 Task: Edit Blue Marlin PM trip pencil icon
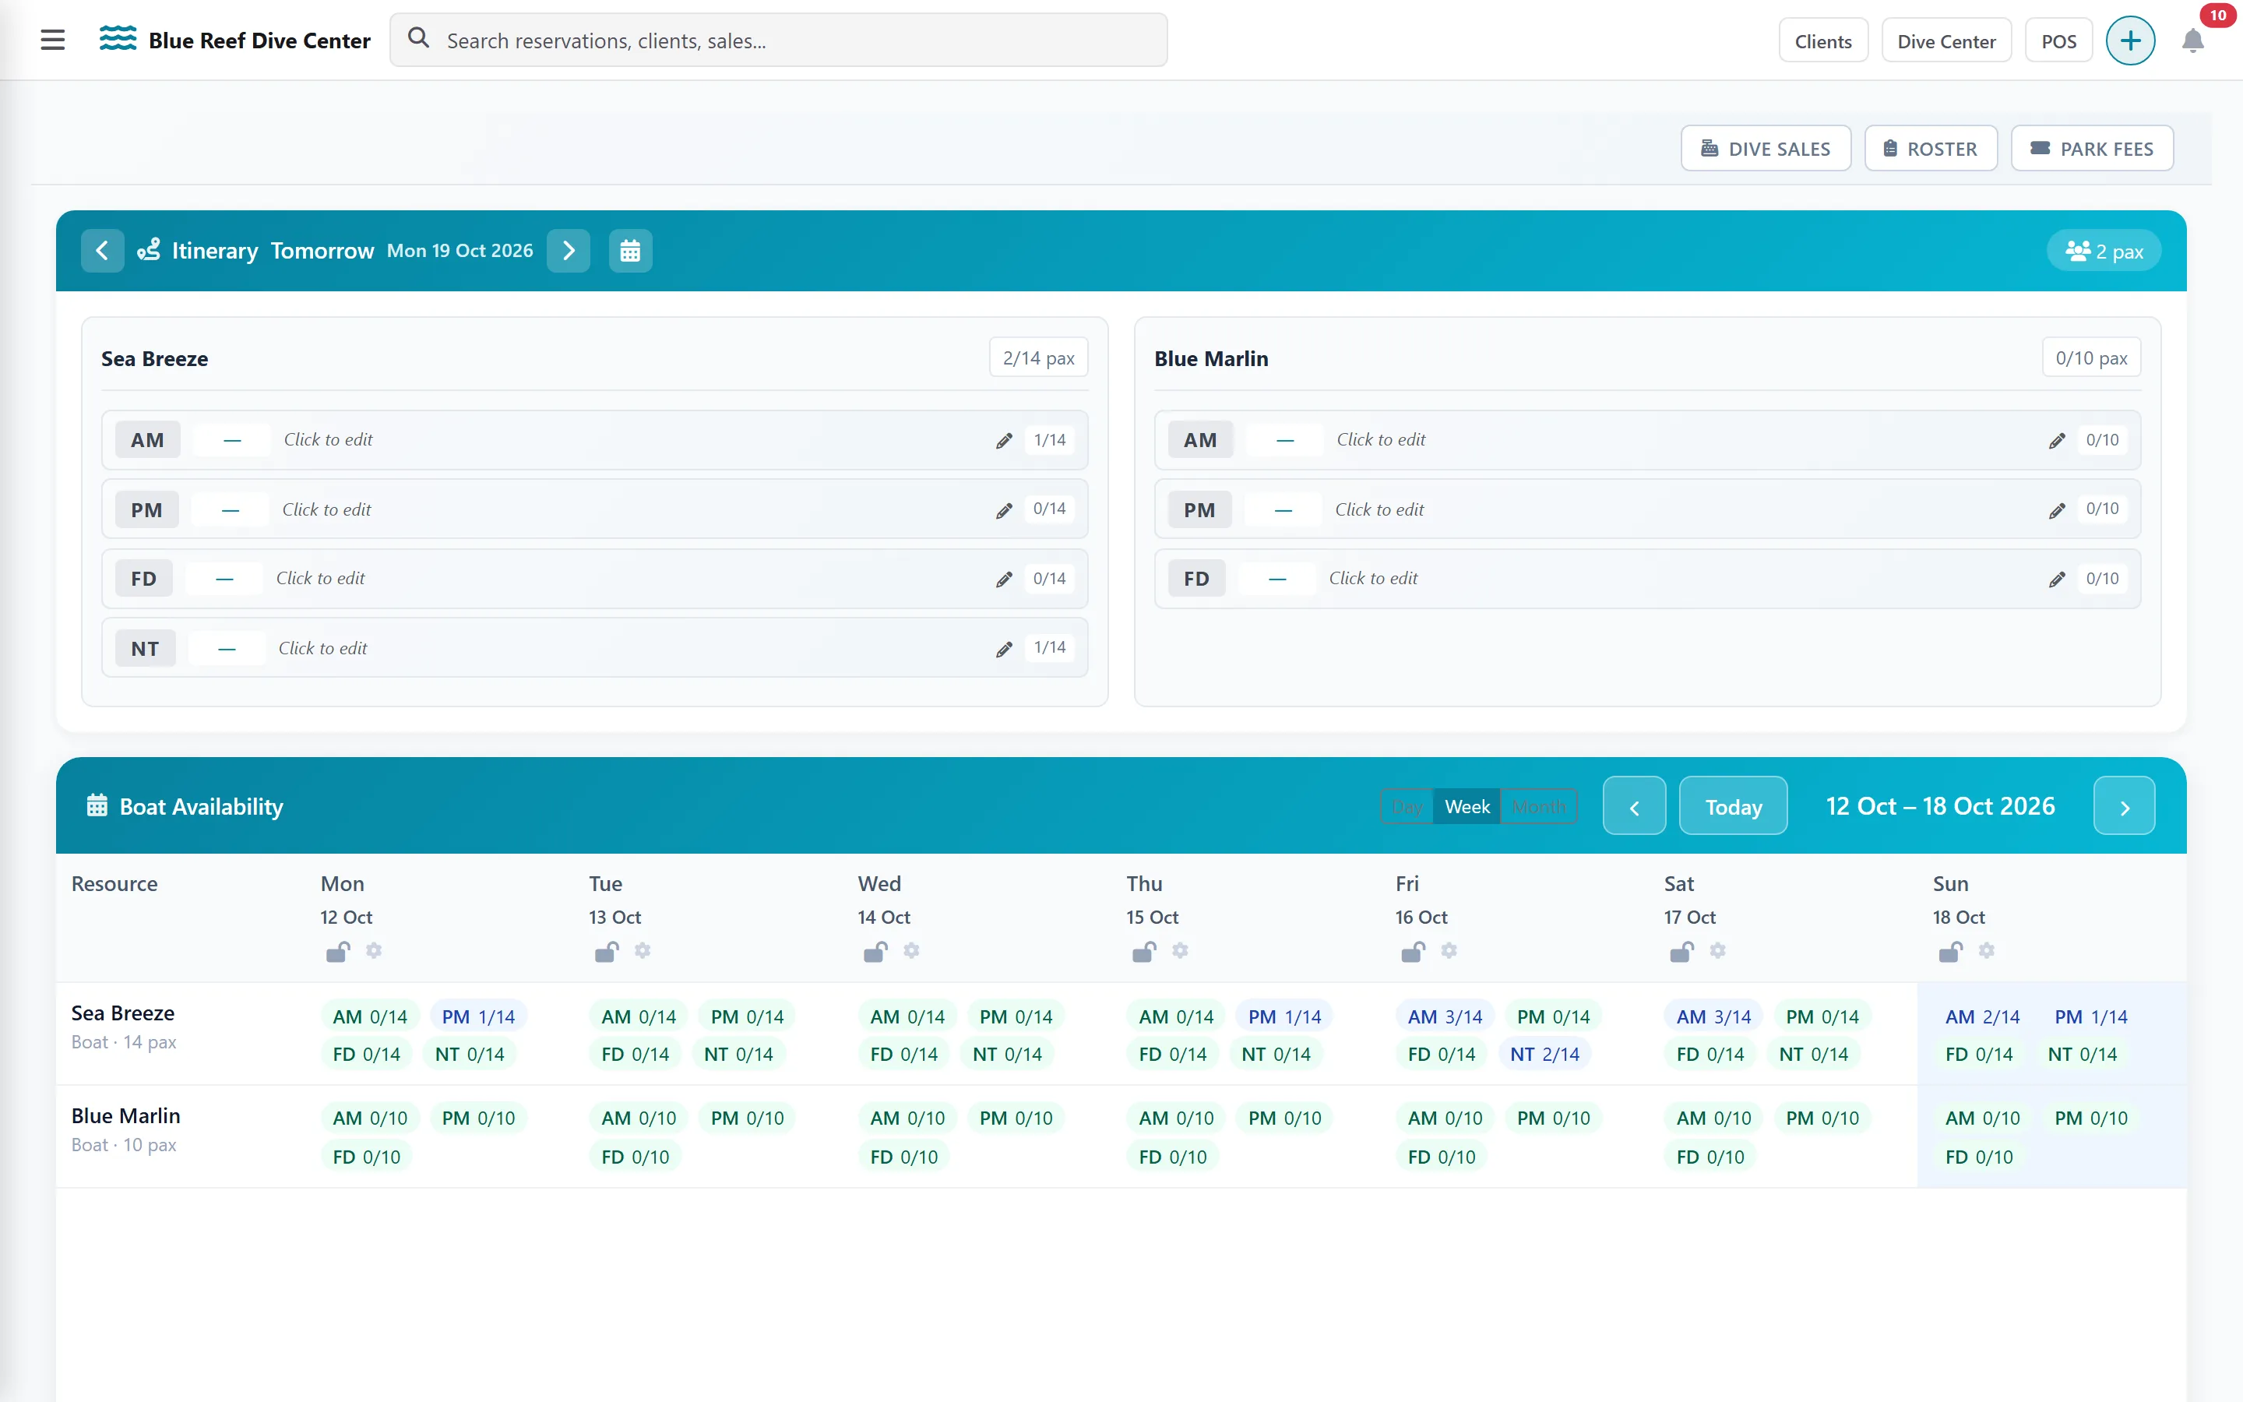[2057, 510]
